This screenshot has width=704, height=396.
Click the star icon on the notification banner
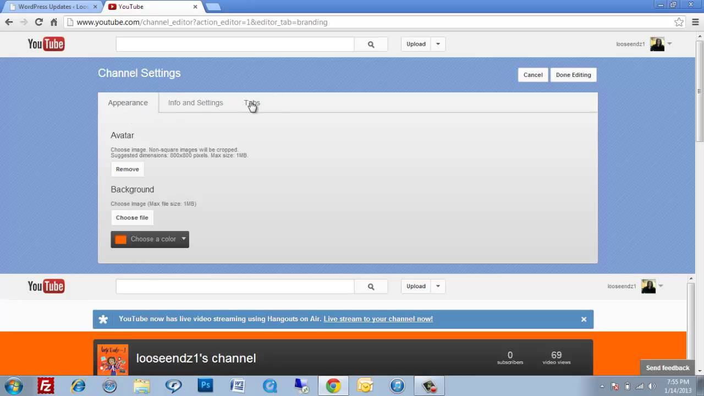click(103, 319)
